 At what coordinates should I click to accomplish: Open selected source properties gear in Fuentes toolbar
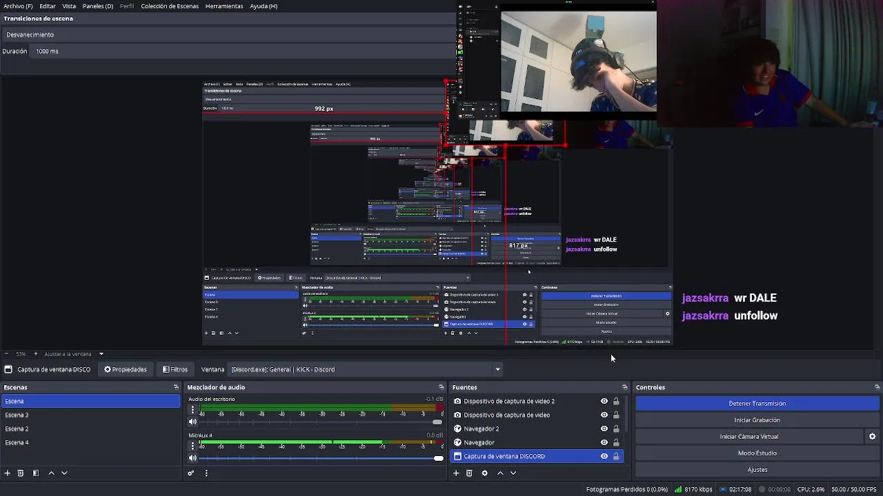pos(484,473)
